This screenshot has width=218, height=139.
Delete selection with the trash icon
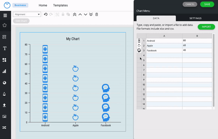point(96,14)
